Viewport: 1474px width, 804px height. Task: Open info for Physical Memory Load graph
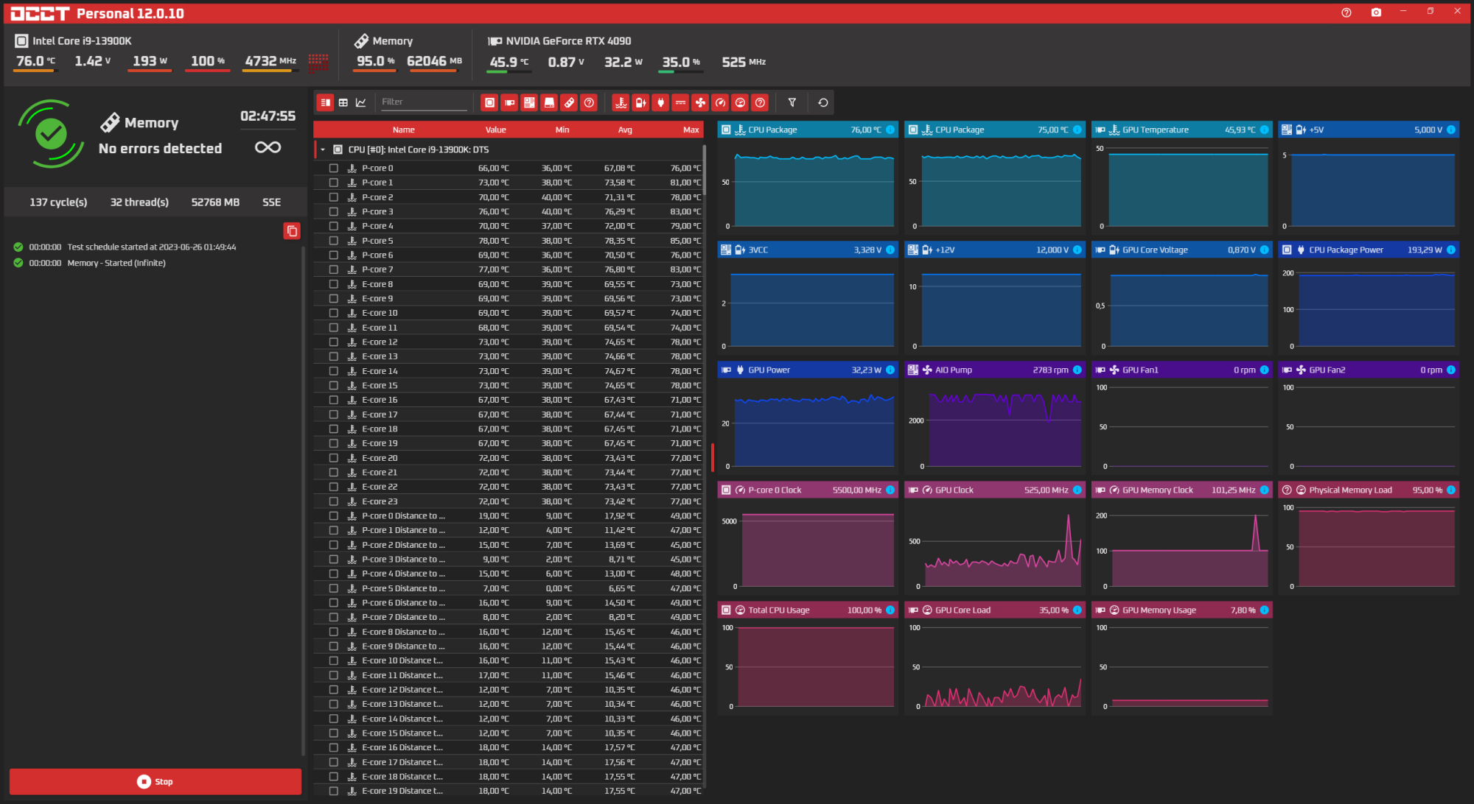[x=1451, y=490]
